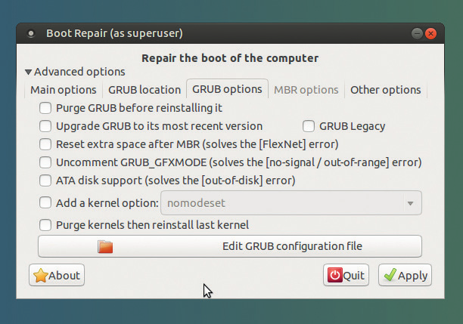Click the orange folder icon in Edit GRUB button
The width and height of the screenshot is (463, 324).
pos(105,246)
